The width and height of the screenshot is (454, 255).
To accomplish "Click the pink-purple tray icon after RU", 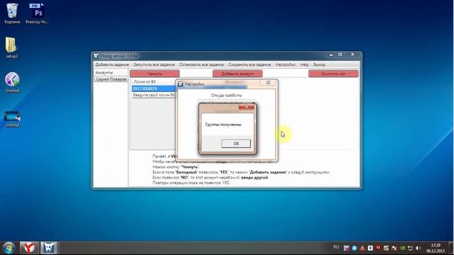I will pos(346,248).
